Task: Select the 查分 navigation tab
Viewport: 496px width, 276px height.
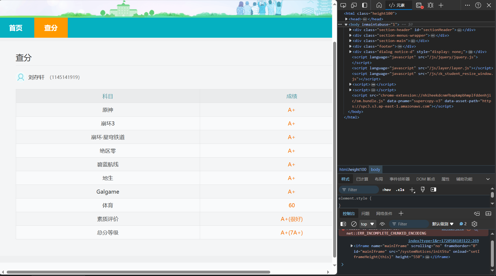Action: (51, 28)
